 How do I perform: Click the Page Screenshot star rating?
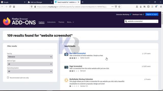click(x=74, y=71)
